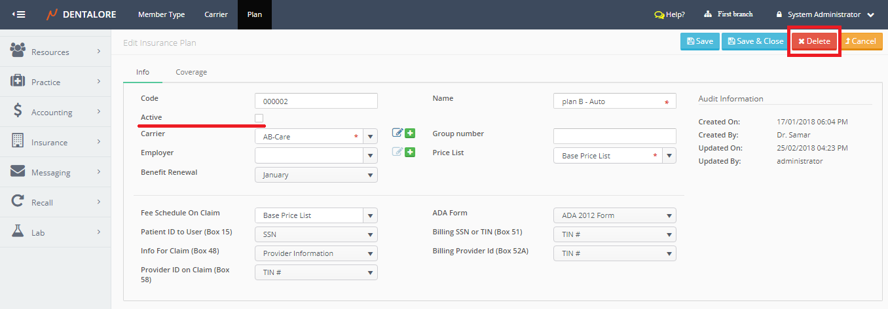Click the Group number input field

614,136
